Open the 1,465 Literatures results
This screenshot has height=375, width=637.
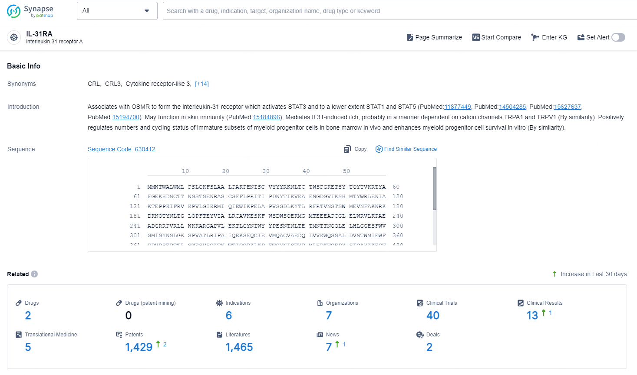239,347
